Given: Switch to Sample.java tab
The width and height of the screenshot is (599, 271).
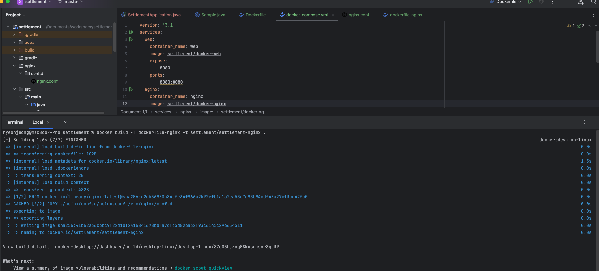Looking at the screenshot, I should tap(210, 15).
